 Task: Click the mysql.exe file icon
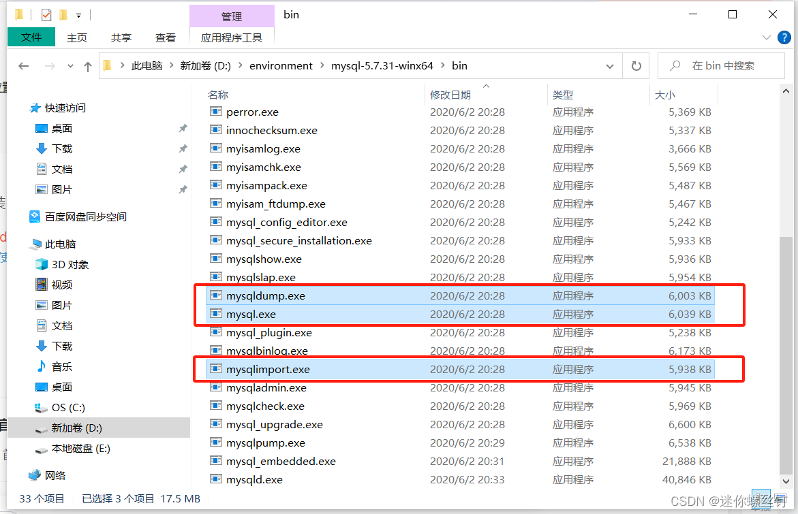[216, 314]
